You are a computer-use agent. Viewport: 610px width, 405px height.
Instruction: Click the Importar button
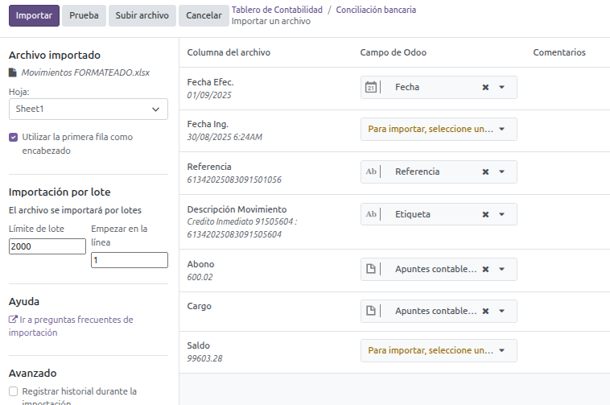coord(34,15)
